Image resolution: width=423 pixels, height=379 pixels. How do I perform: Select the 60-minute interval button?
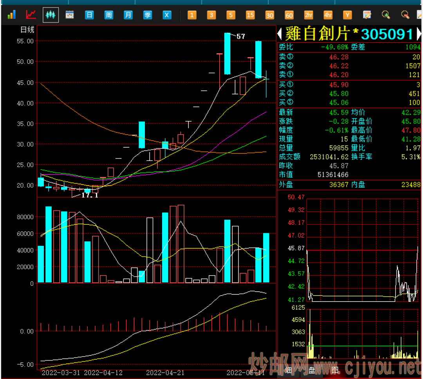coord(289,15)
